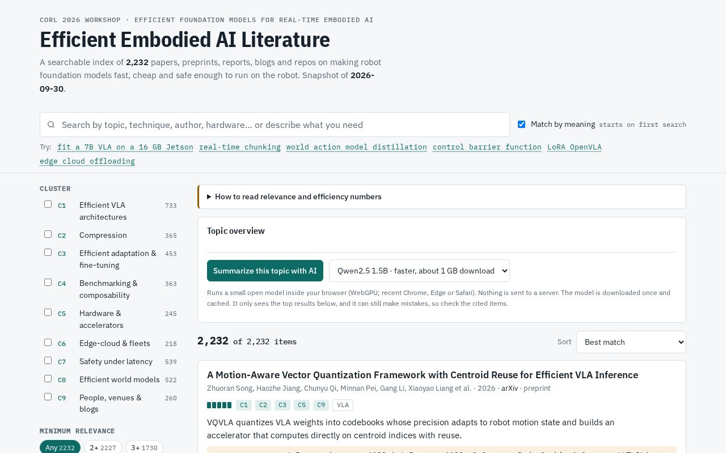Toggle the Match by meaning checkbox
The image size is (726, 453).
click(521, 125)
